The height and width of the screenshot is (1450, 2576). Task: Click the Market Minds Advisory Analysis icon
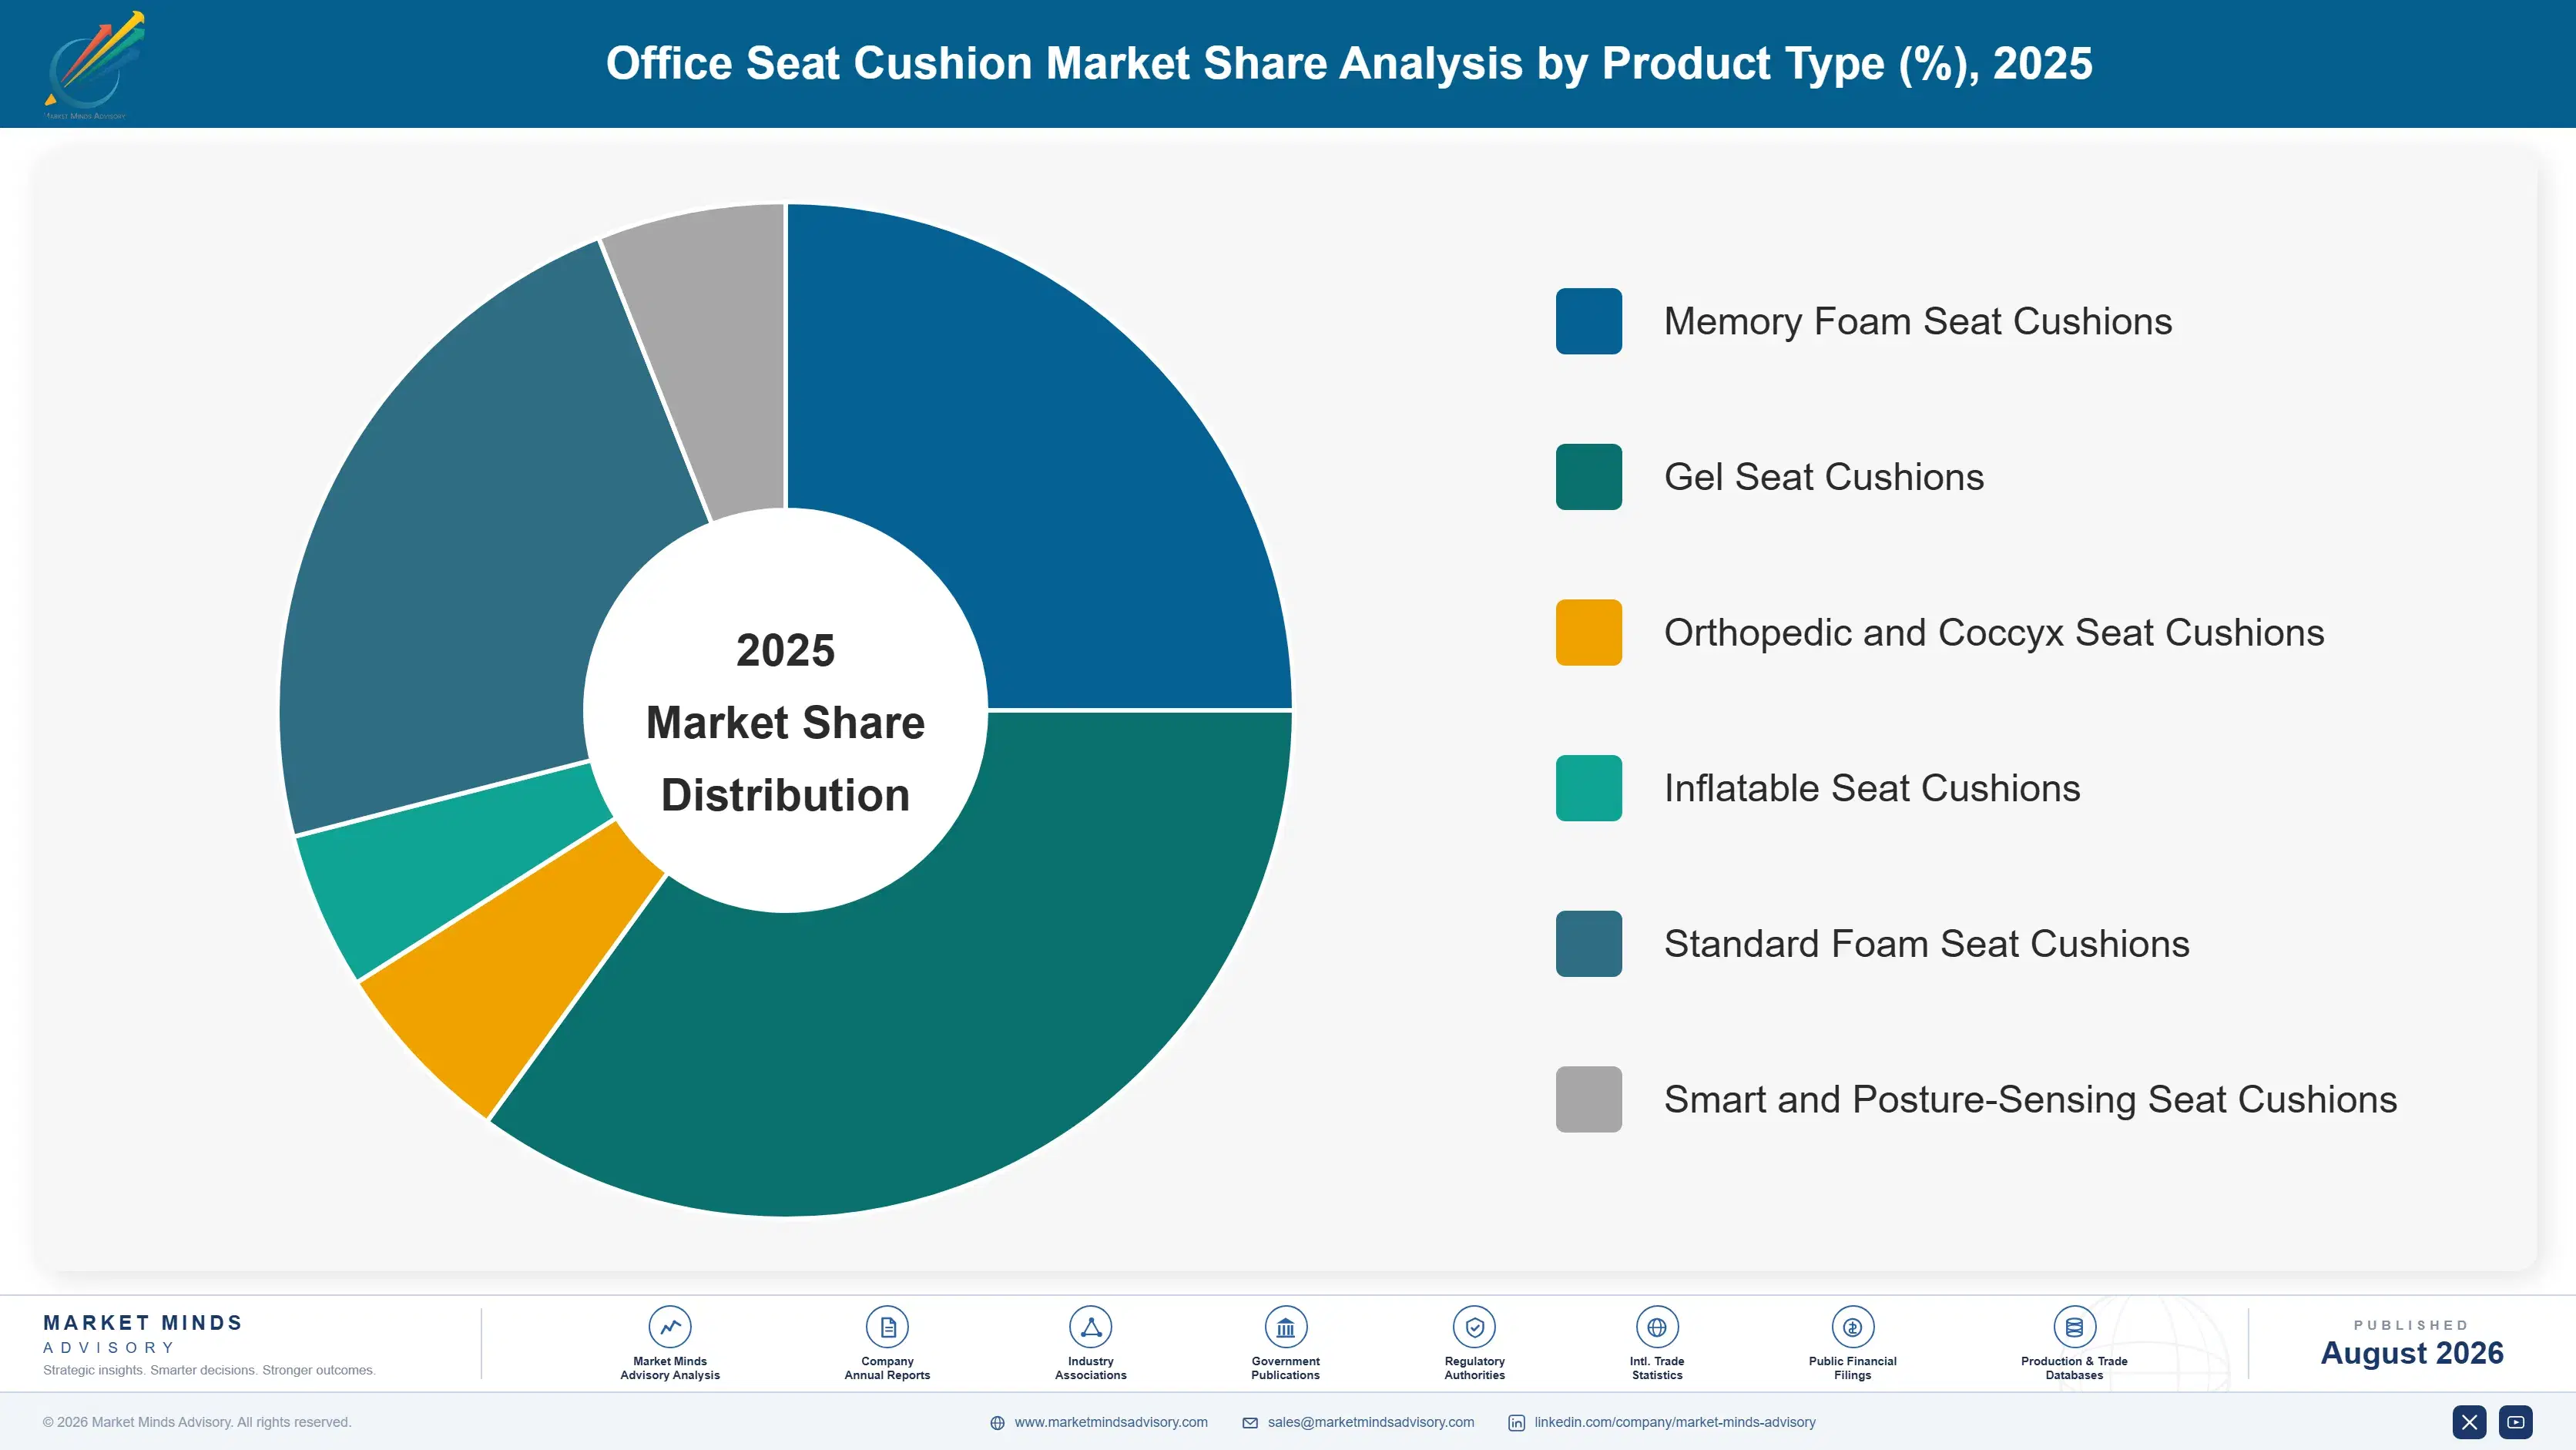click(670, 1327)
